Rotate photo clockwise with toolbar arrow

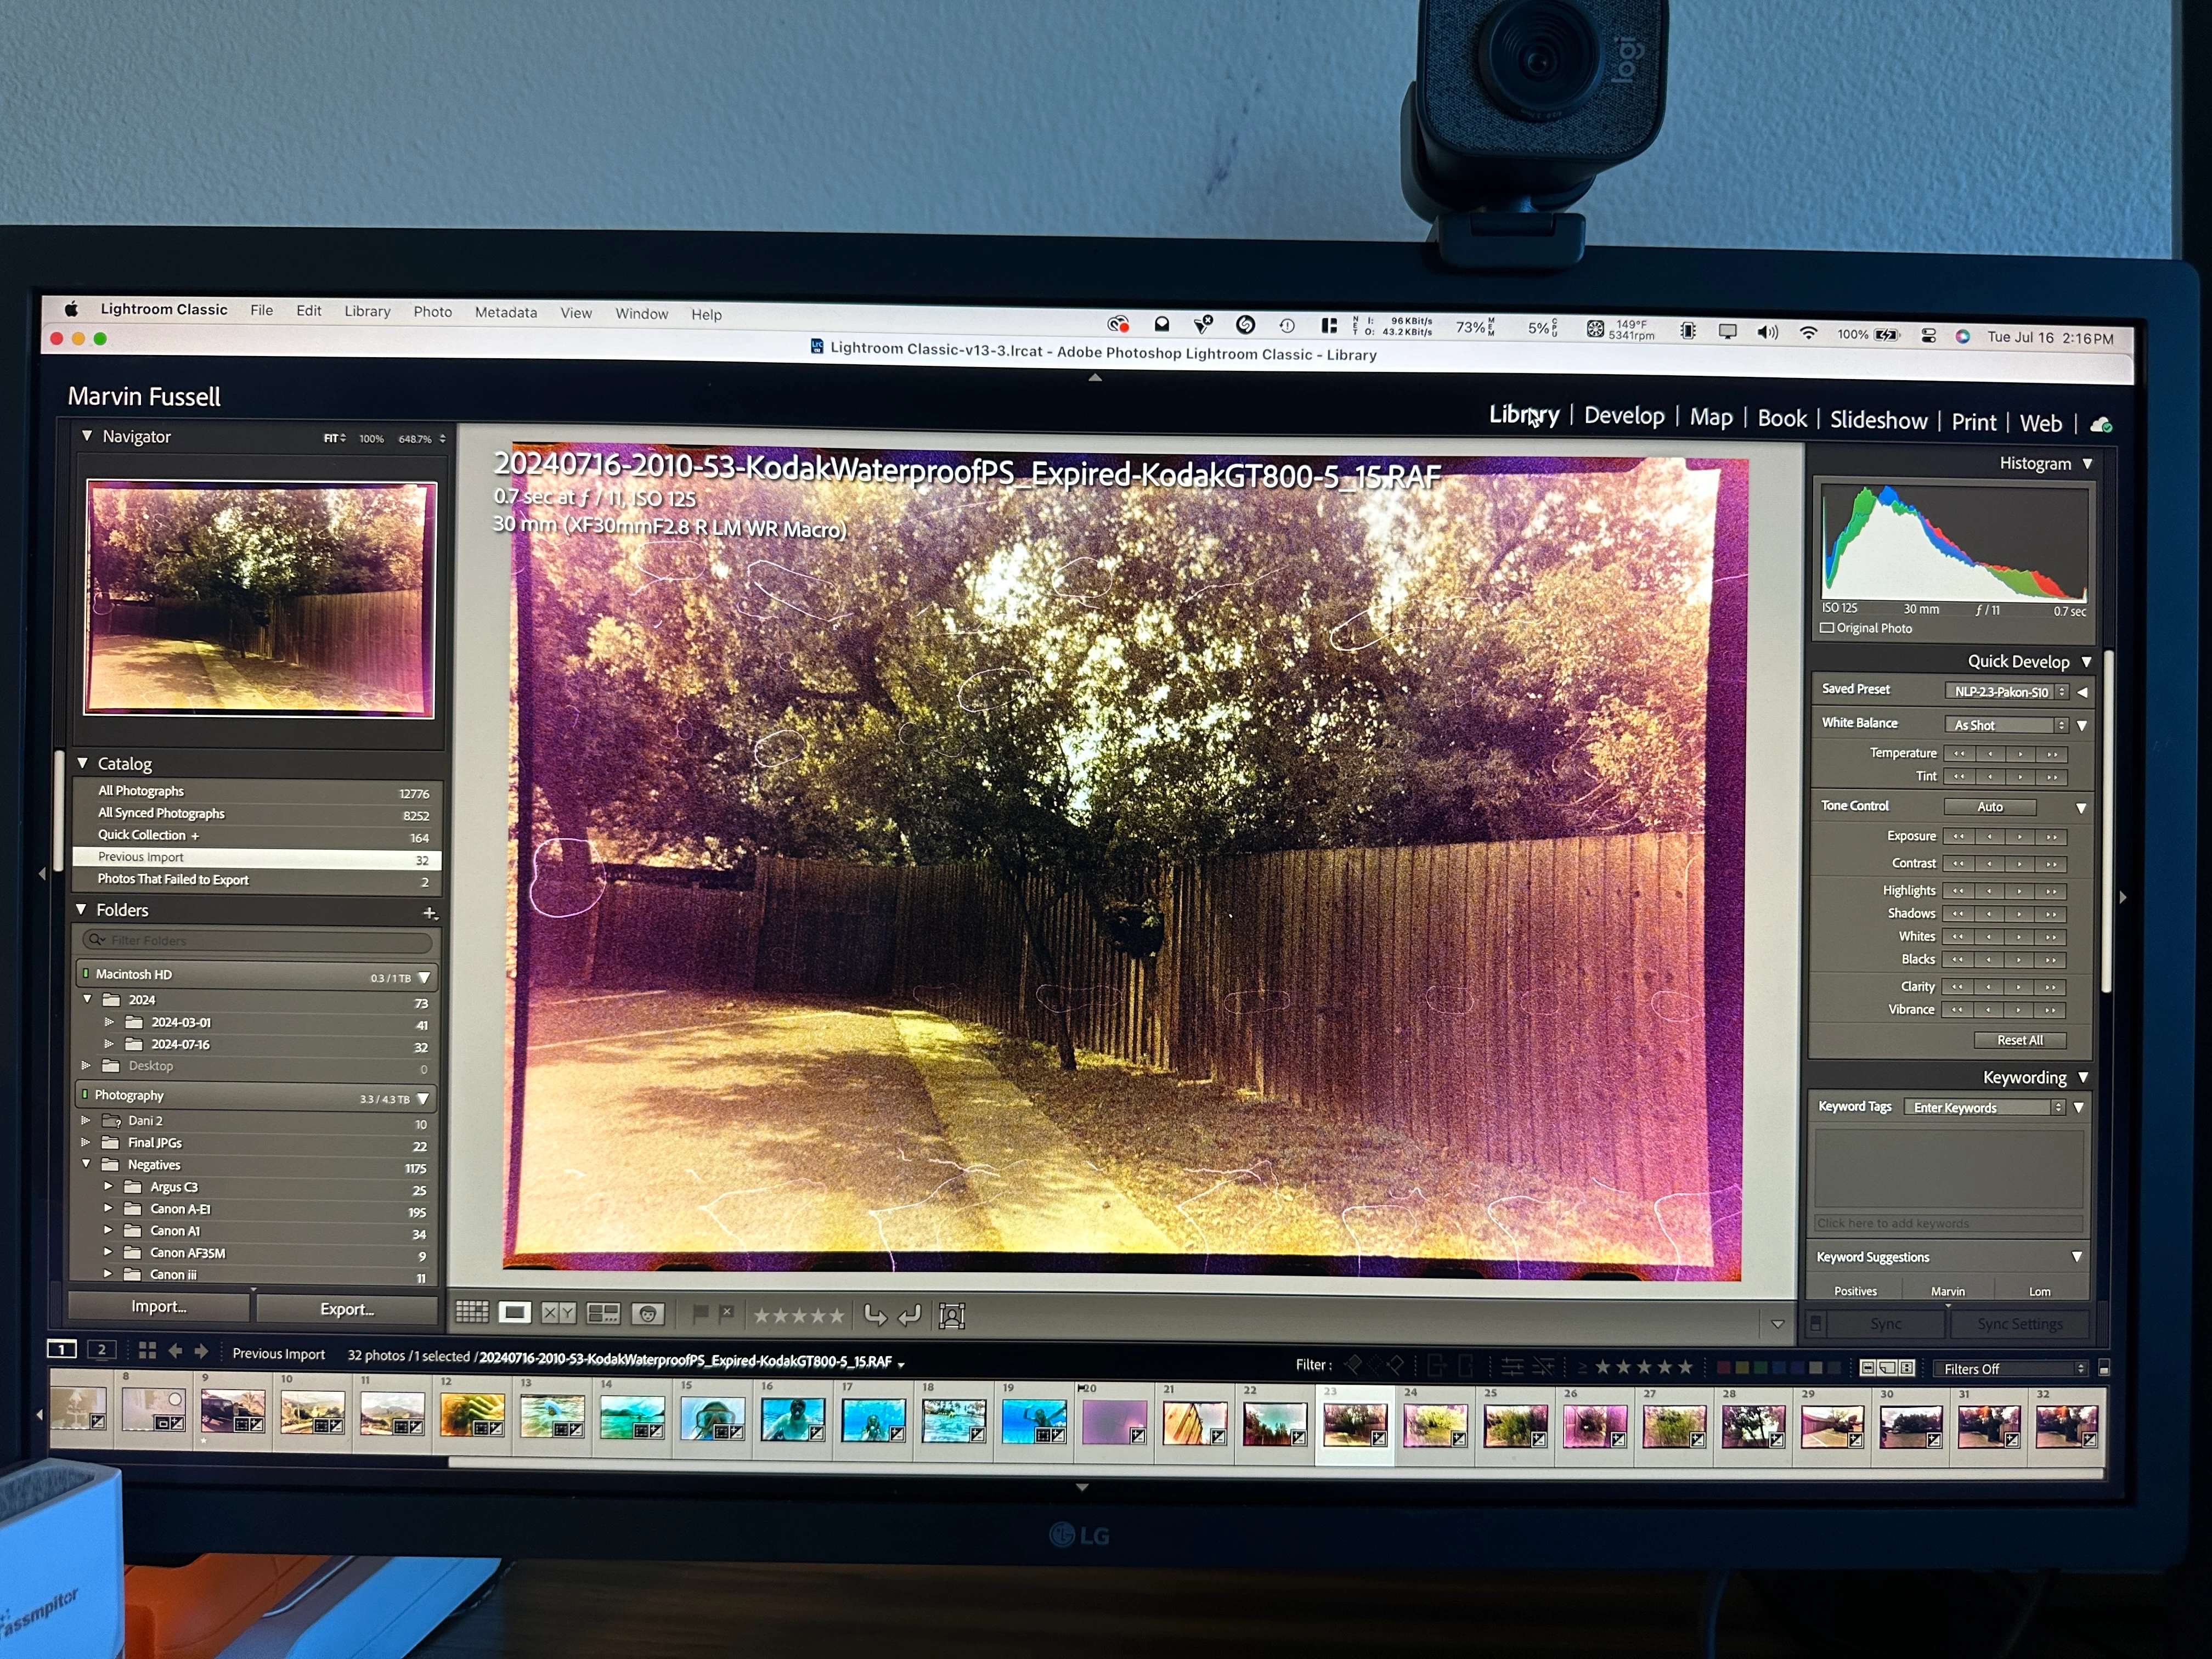coord(910,1316)
